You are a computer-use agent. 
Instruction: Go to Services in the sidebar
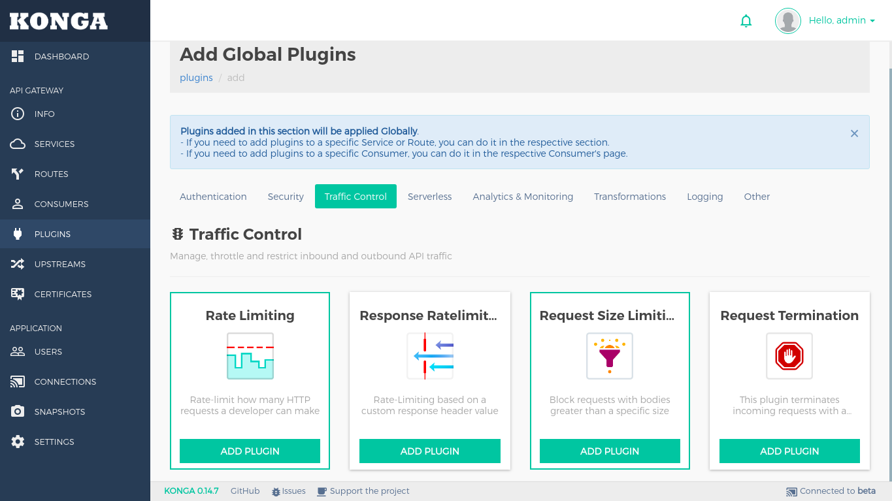point(54,144)
